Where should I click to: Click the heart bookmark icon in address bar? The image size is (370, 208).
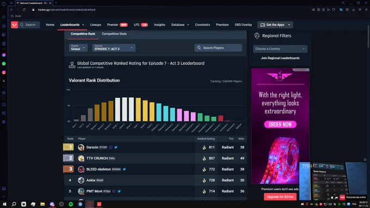point(334,10)
